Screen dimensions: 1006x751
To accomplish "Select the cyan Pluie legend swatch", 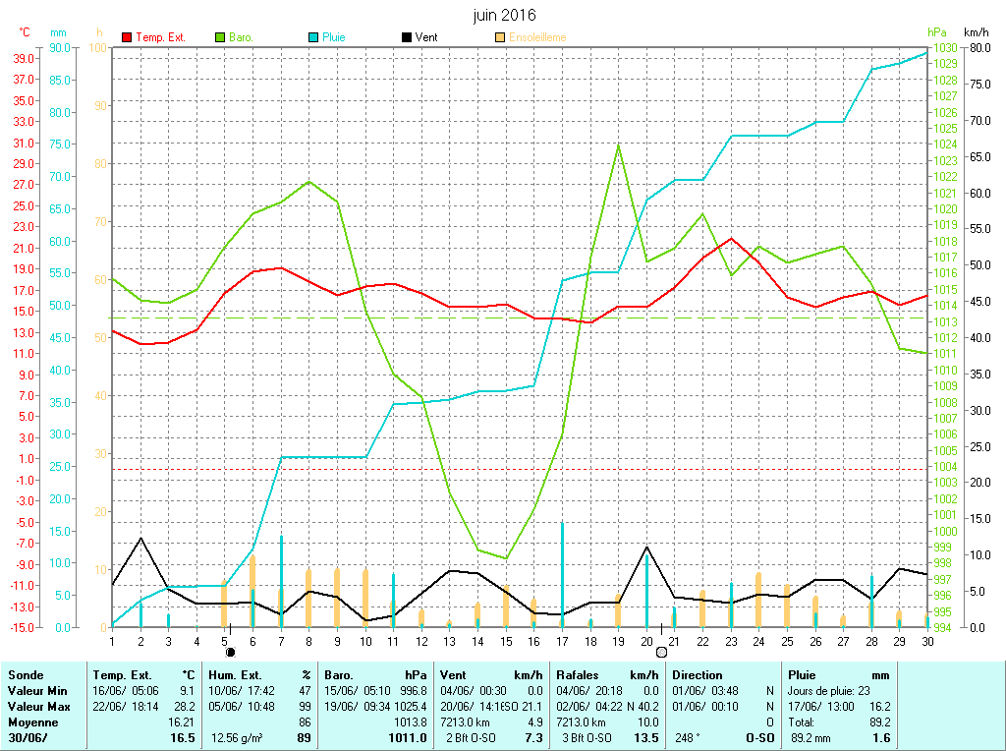I will [313, 37].
